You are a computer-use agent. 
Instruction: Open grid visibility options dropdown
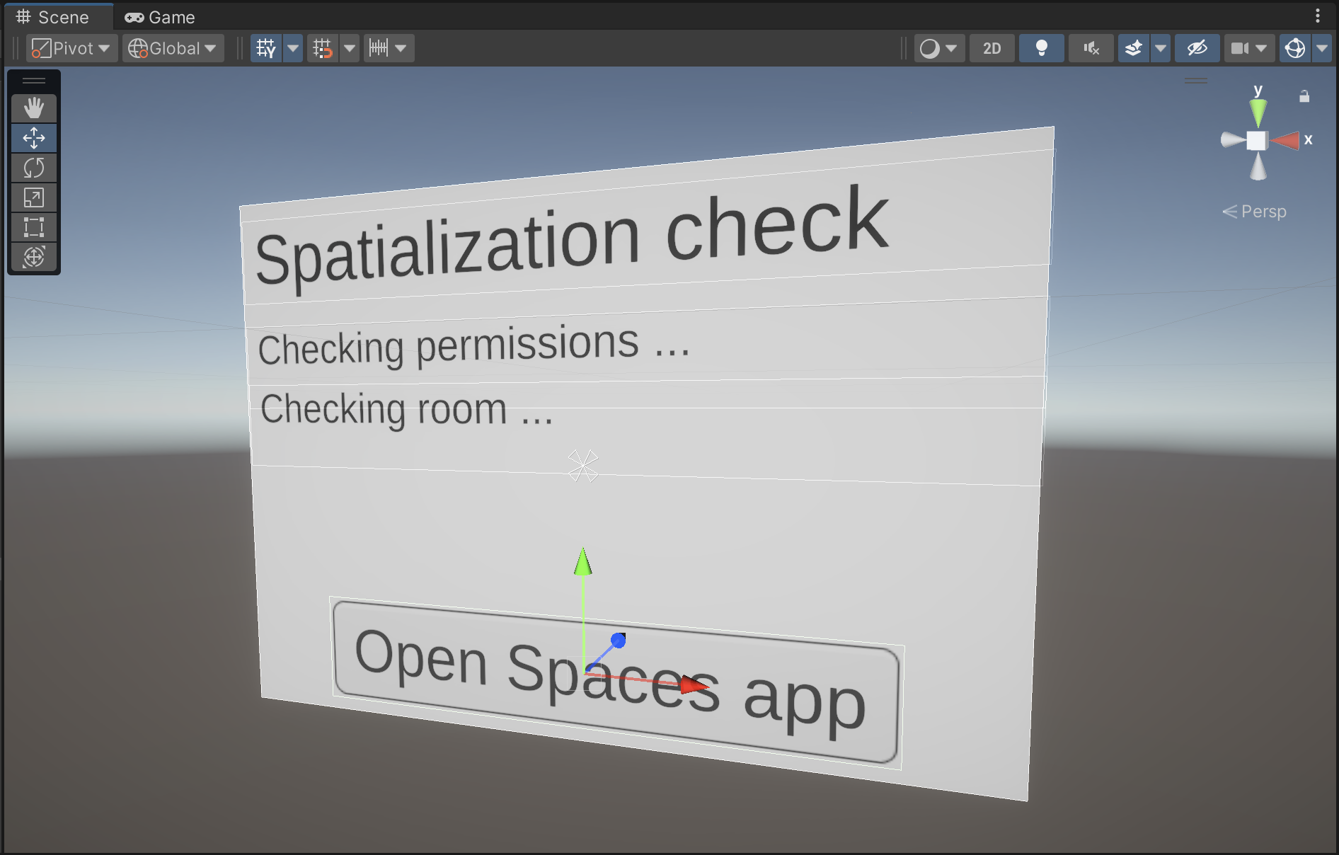tap(293, 48)
